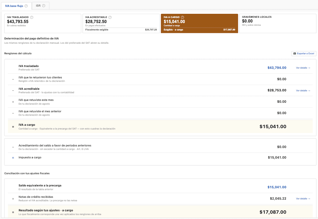
Task: Click the $15,041.00 Impuesto a cargo value
Action: point(277,158)
